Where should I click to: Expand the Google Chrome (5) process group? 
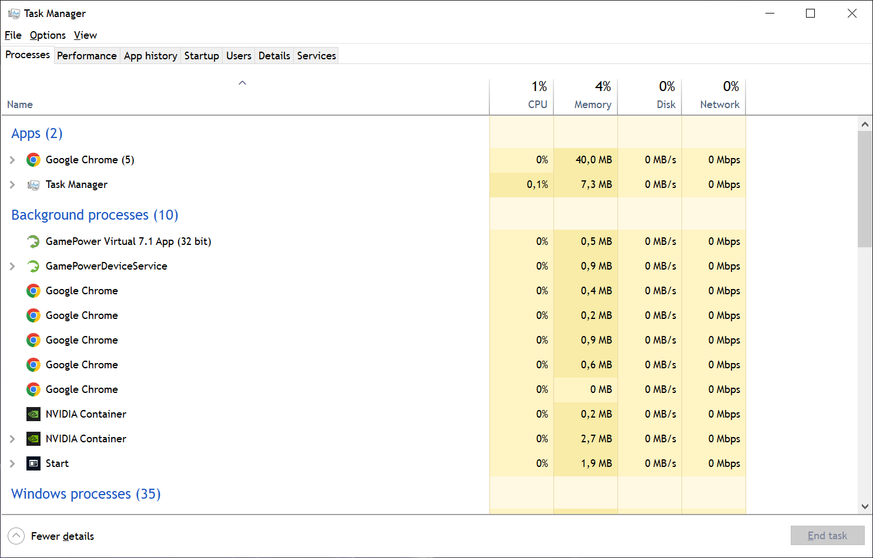click(12, 160)
